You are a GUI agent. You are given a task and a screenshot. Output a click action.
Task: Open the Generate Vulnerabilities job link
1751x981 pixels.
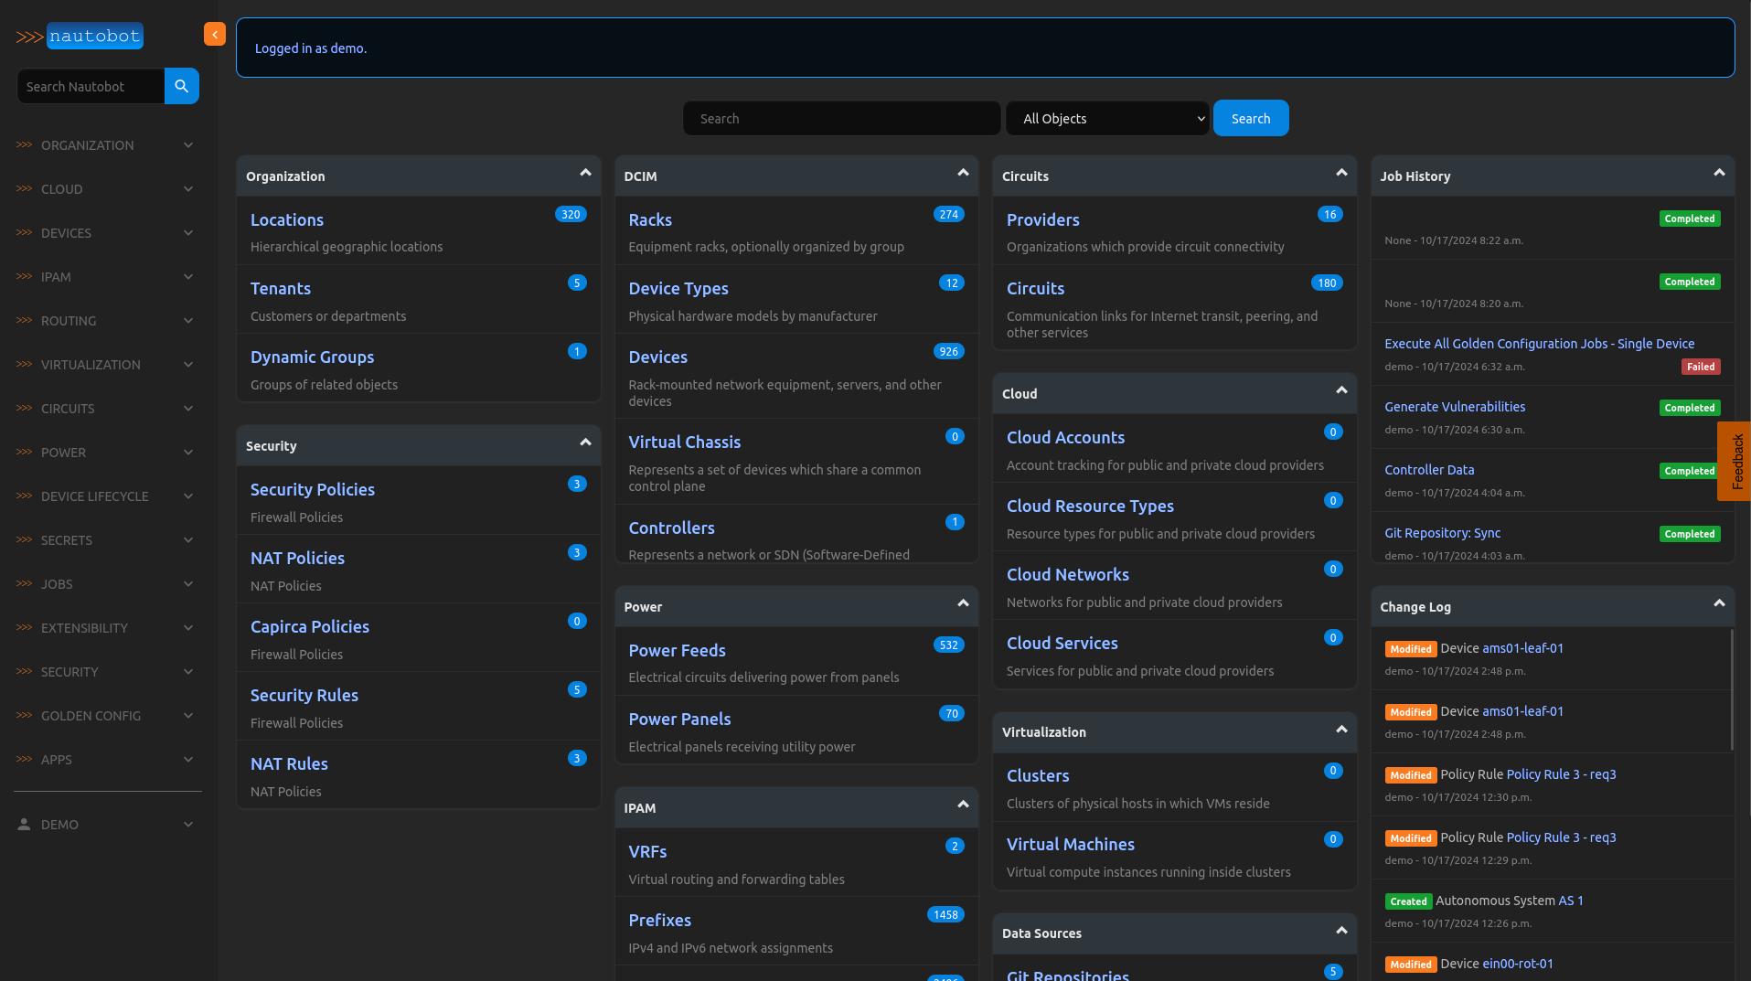[1454, 407]
